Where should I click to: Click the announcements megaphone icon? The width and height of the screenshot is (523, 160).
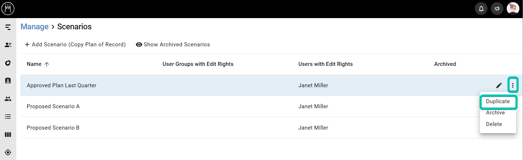[x=497, y=9]
